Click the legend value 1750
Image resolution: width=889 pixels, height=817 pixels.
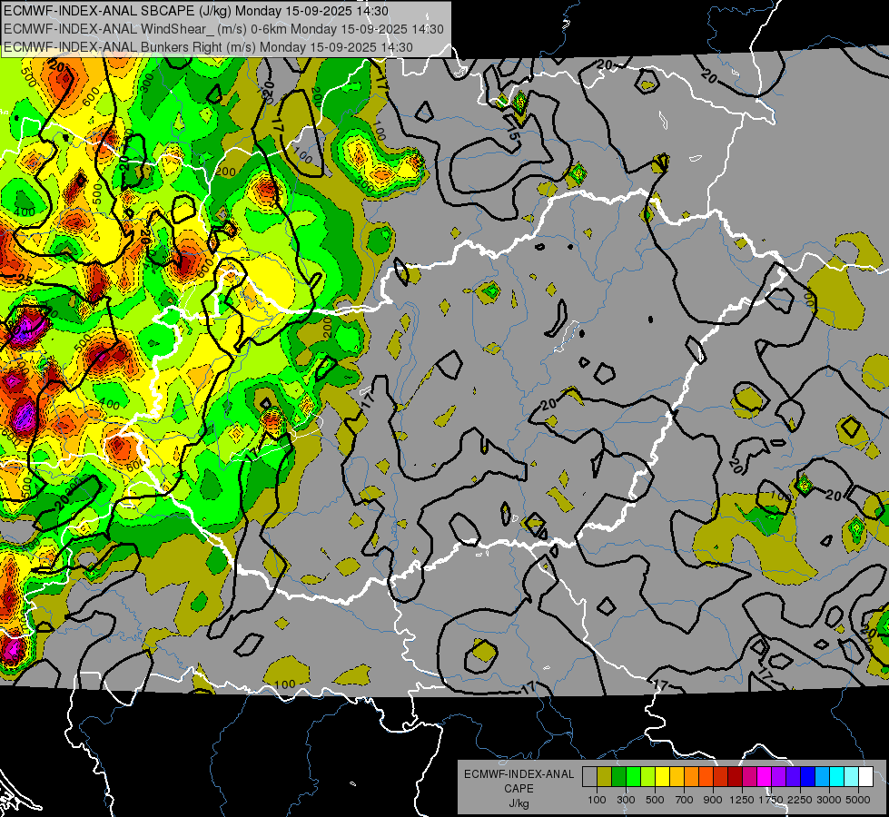click(771, 800)
